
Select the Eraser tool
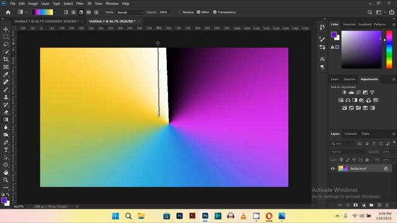click(6, 112)
